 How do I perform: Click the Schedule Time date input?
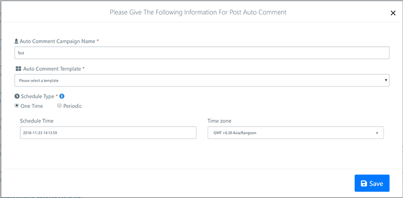(108, 133)
